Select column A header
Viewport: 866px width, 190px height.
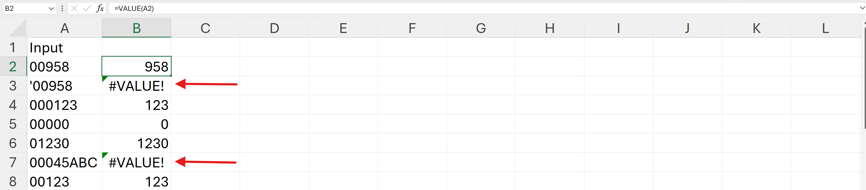(65, 28)
